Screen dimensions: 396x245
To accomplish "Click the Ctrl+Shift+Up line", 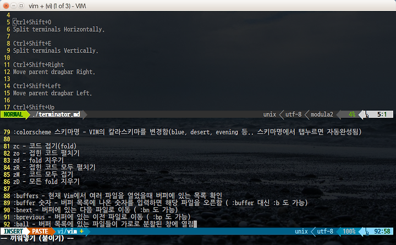I will click(34, 107).
